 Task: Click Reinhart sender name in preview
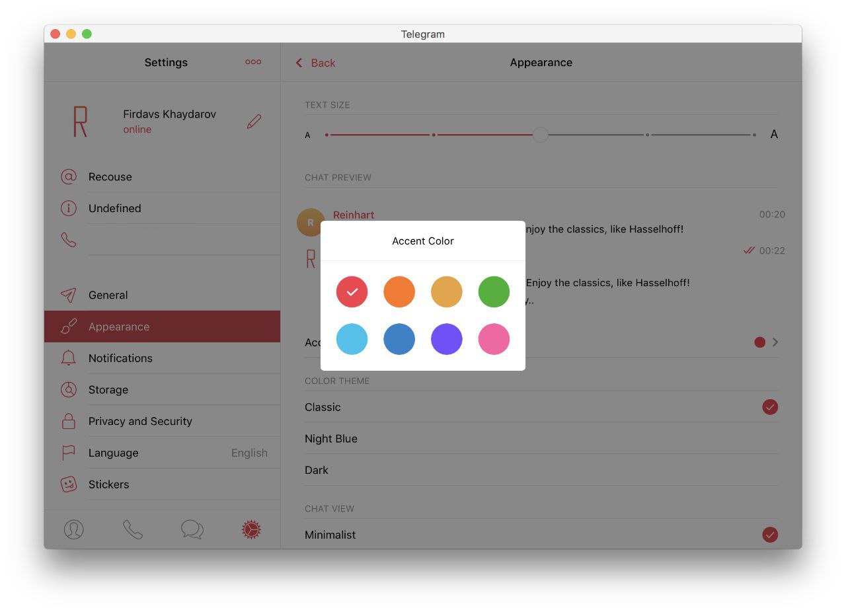point(354,215)
